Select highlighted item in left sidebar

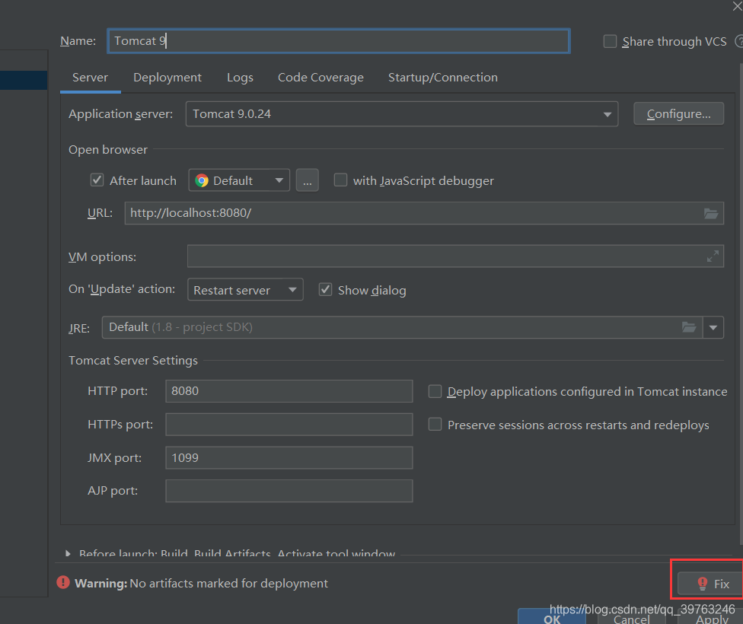[x=24, y=80]
